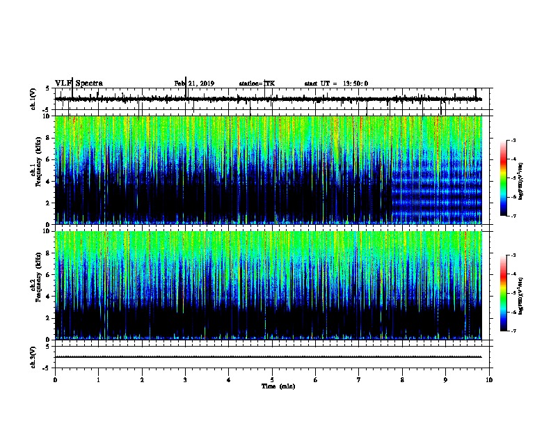Click the striped interference bands in ch.1 spectrogram
Image resolution: width=551 pixels, height=426 pixels.
click(437, 191)
